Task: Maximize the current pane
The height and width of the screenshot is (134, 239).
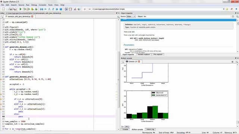Action: (66, 9)
